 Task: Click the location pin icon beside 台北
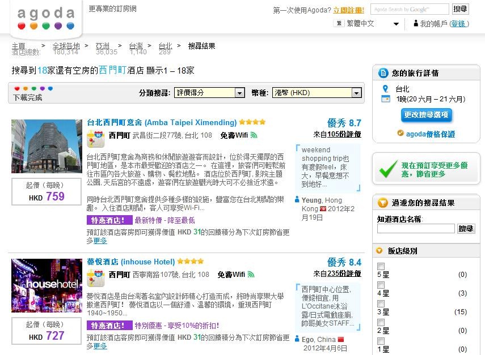(x=385, y=89)
